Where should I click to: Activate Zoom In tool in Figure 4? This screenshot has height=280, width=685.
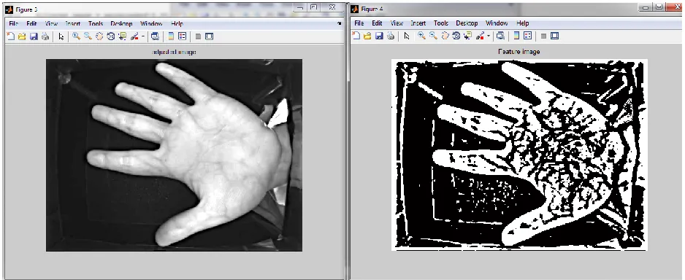point(421,35)
